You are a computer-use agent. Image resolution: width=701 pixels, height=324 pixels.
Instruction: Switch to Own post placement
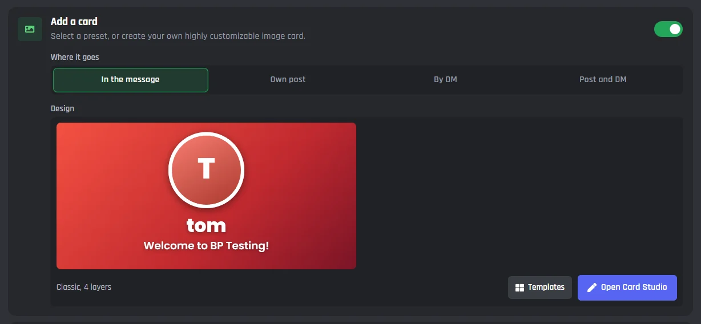pyautogui.click(x=288, y=80)
